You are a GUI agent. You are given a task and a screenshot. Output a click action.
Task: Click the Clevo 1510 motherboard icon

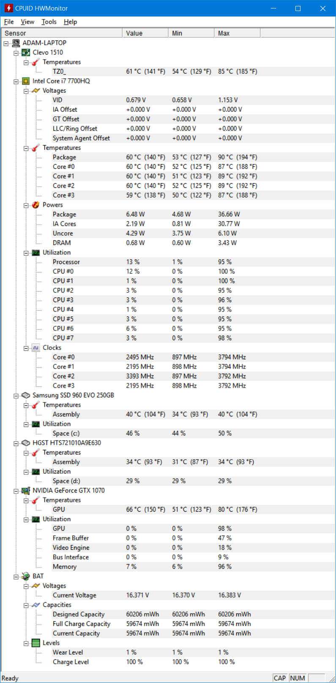pyautogui.click(x=26, y=52)
